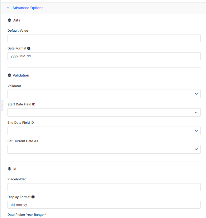Screen dimensions: 206x218
Task: Open the Start Date Field ID dropdown
Action: pyautogui.click(x=104, y=113)
